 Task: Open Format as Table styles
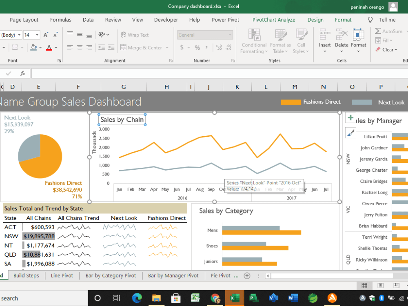(280, 41)
